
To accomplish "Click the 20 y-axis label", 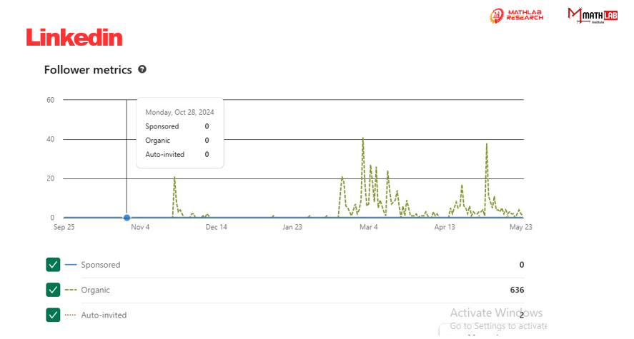I will tap(50, 178).
